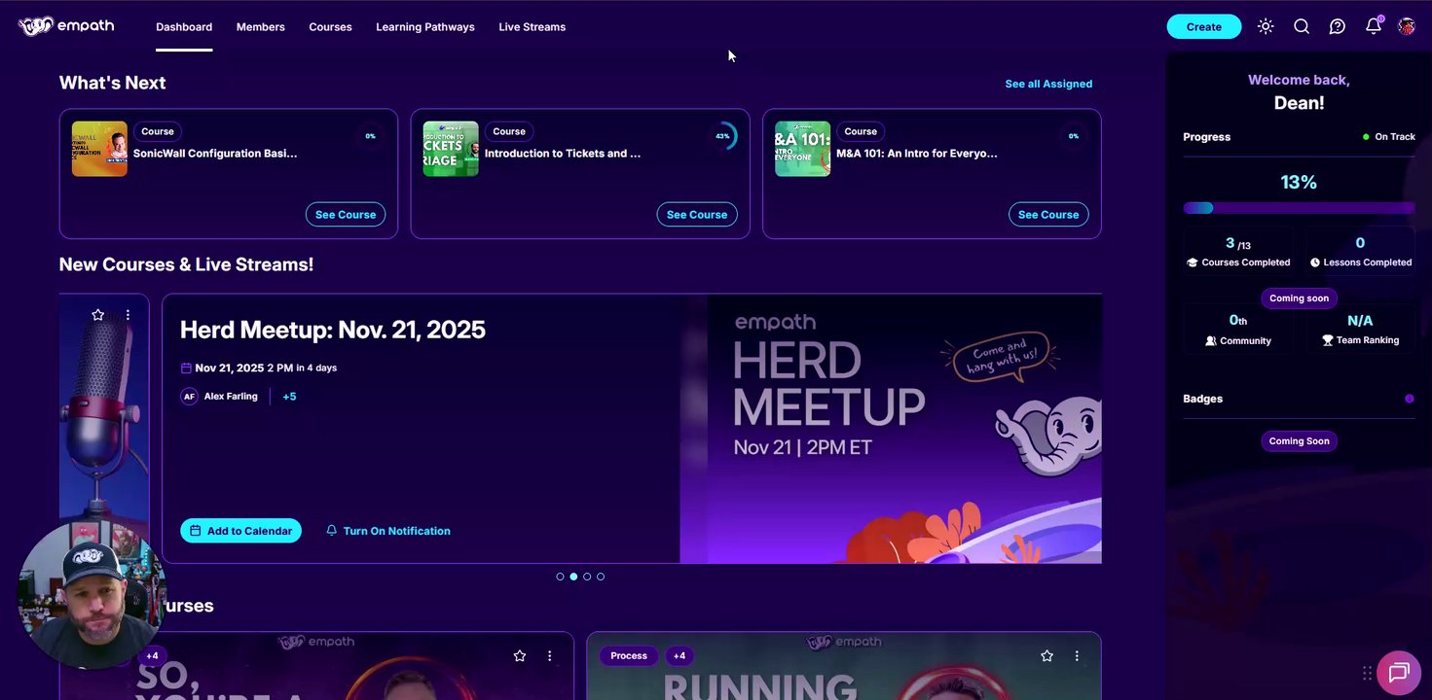Click the On Track status indicator
This screenshot has width=1432, height=700.
tap(1389, 137)
